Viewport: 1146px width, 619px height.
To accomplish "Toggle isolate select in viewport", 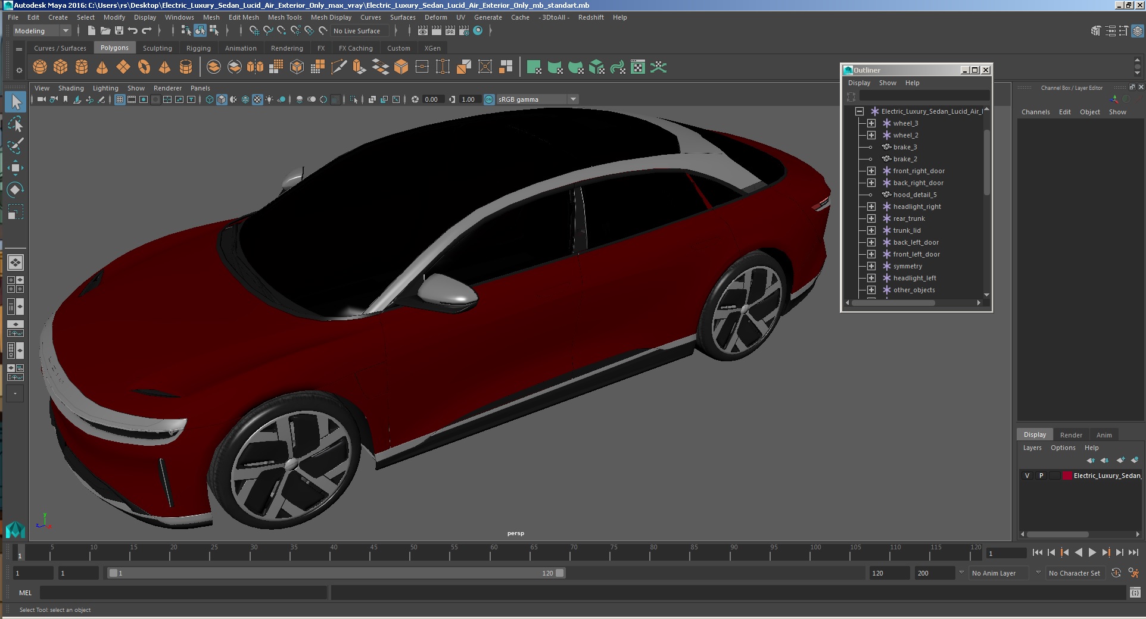I will (353, 99).
